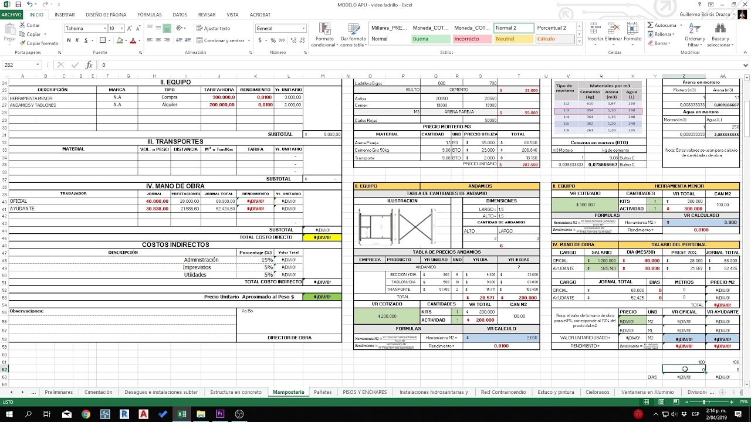751x422 pixels.
Task: Open the Tahoma font name dropdown
Action: click(105, 28)
